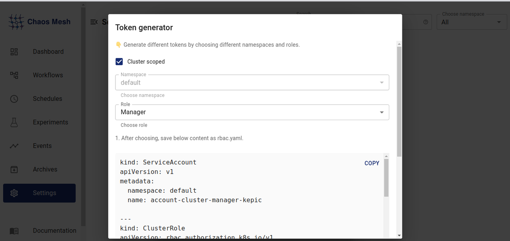Click the search help question icon
The width and height of the screenshot is (510, 241).
coord(426,22)
